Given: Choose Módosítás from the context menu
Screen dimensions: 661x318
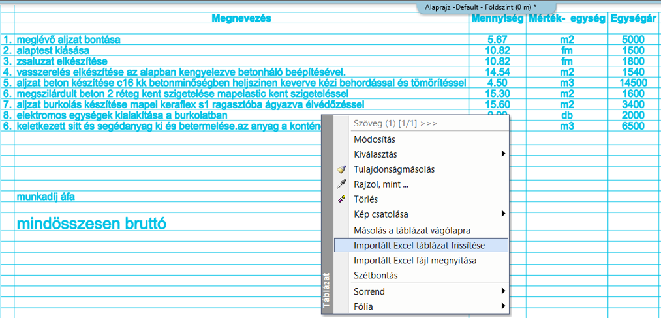Looking at the screenshot, I should [x=374, y=139].
